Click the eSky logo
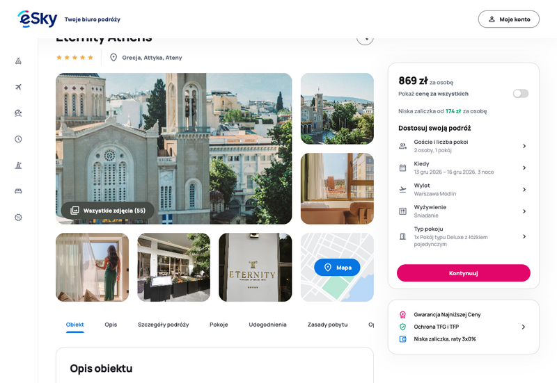Screen dimensions: 557x383 tap(38, 19)
